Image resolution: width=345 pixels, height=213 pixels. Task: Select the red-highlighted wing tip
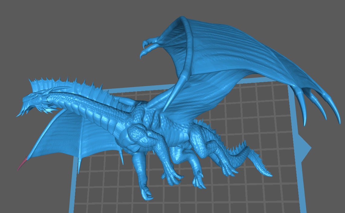23,164
